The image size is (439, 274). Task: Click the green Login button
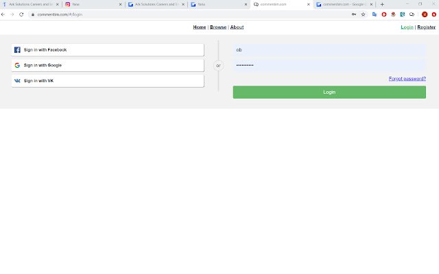[329, 92]
